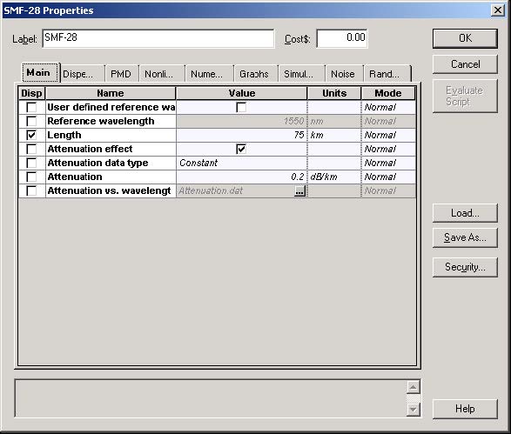
Task: Click the browse ellipsis button for Attenuation.dat
Action: [x=299, y=190]
